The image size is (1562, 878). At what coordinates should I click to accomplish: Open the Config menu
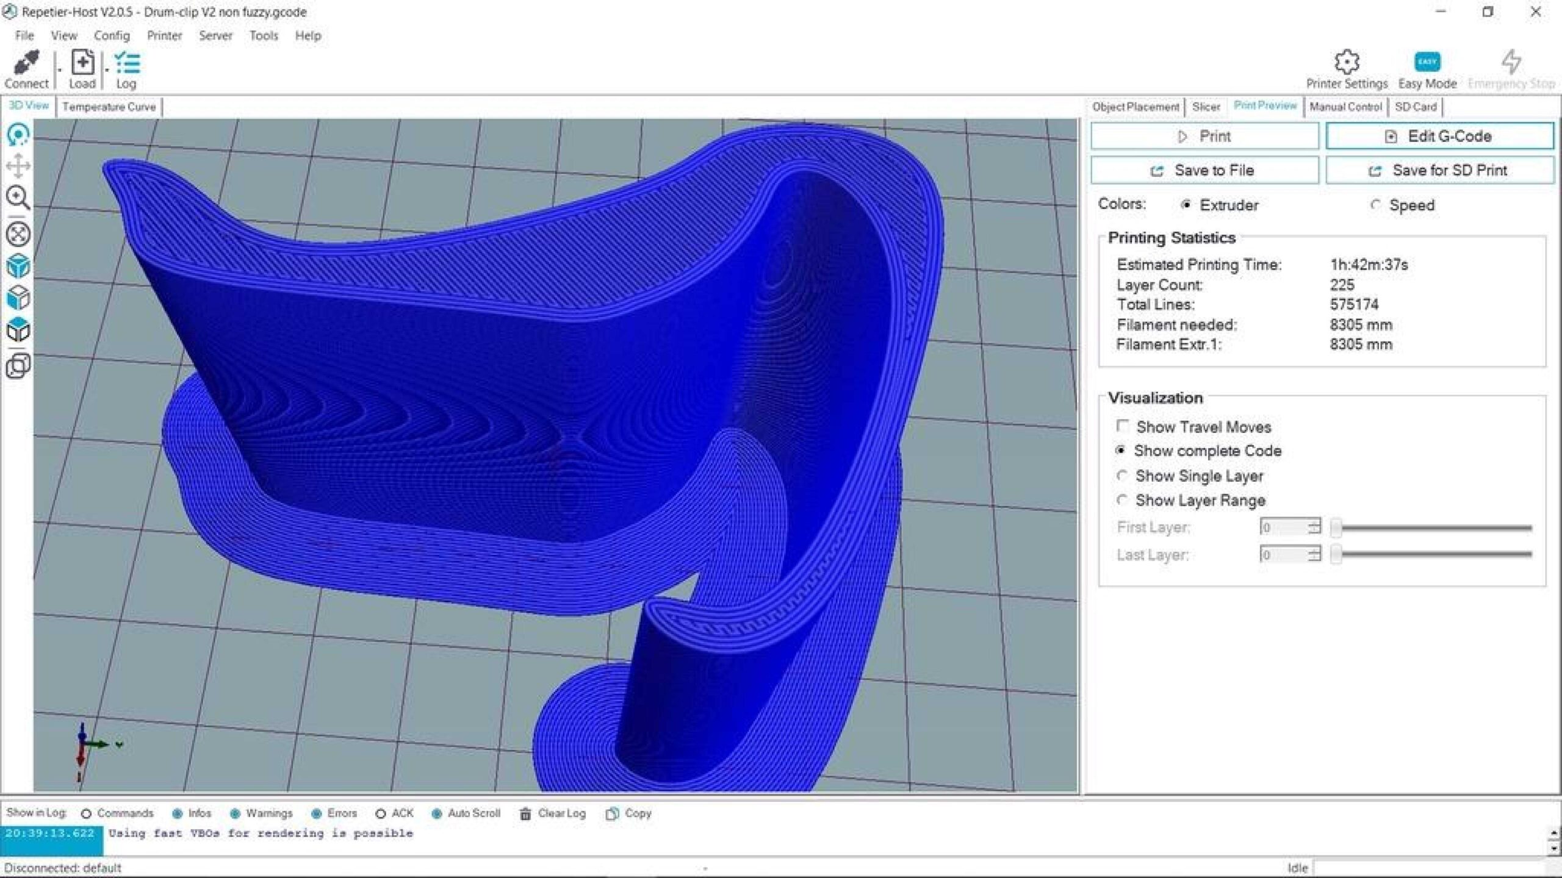point(112,35)
